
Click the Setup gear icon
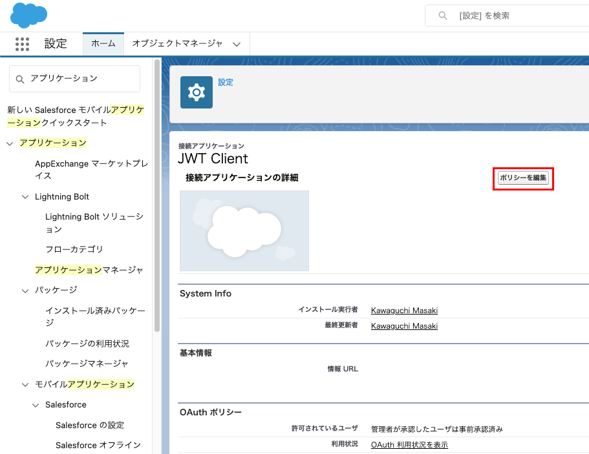coord(197,92)
